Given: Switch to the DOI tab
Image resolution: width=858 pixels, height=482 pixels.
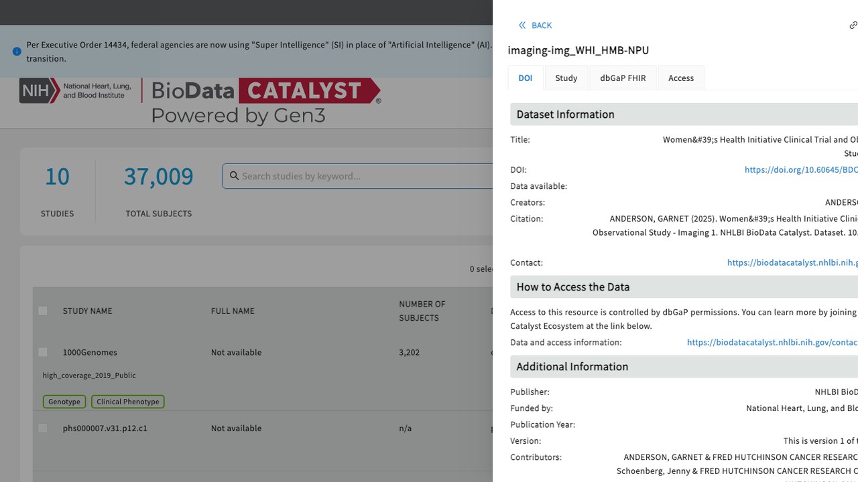Looking at the screenshot, I should click(526, 78).
